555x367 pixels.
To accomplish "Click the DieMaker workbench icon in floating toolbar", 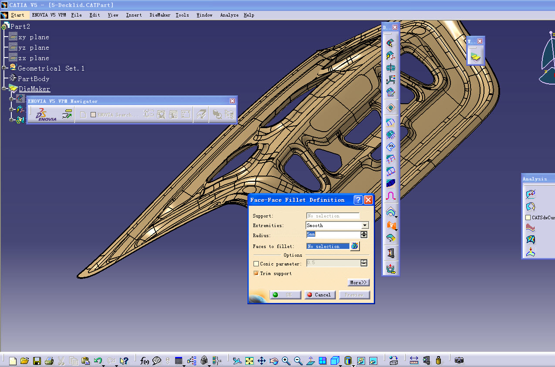I will tap(475, 56).
